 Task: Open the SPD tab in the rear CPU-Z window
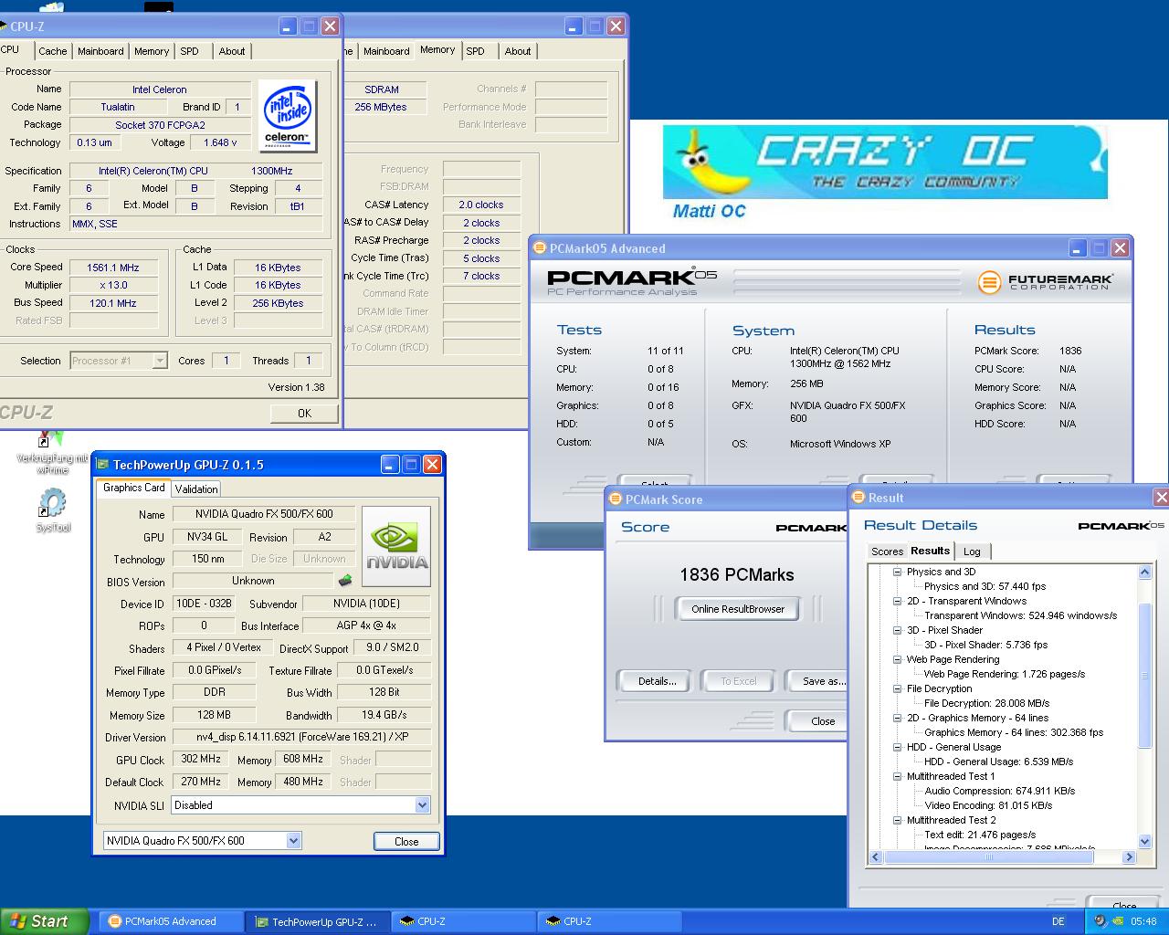pos(476,51)
